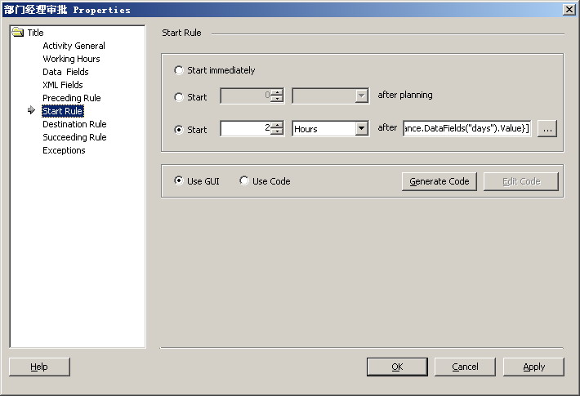Click the Apply button
Image resolution: width=580 pixels, height=396 pixels.
click(x=533, y=367)
